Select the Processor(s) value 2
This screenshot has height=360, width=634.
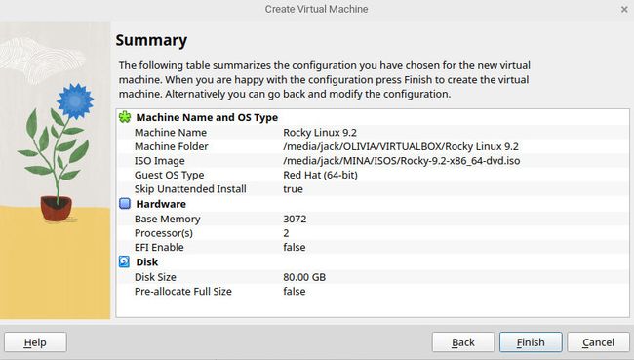click(286, 233)
